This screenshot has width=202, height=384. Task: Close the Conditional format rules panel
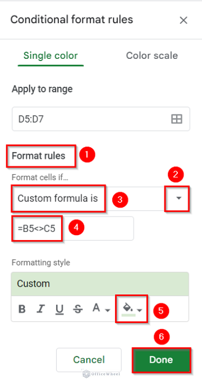coord(183,20)
